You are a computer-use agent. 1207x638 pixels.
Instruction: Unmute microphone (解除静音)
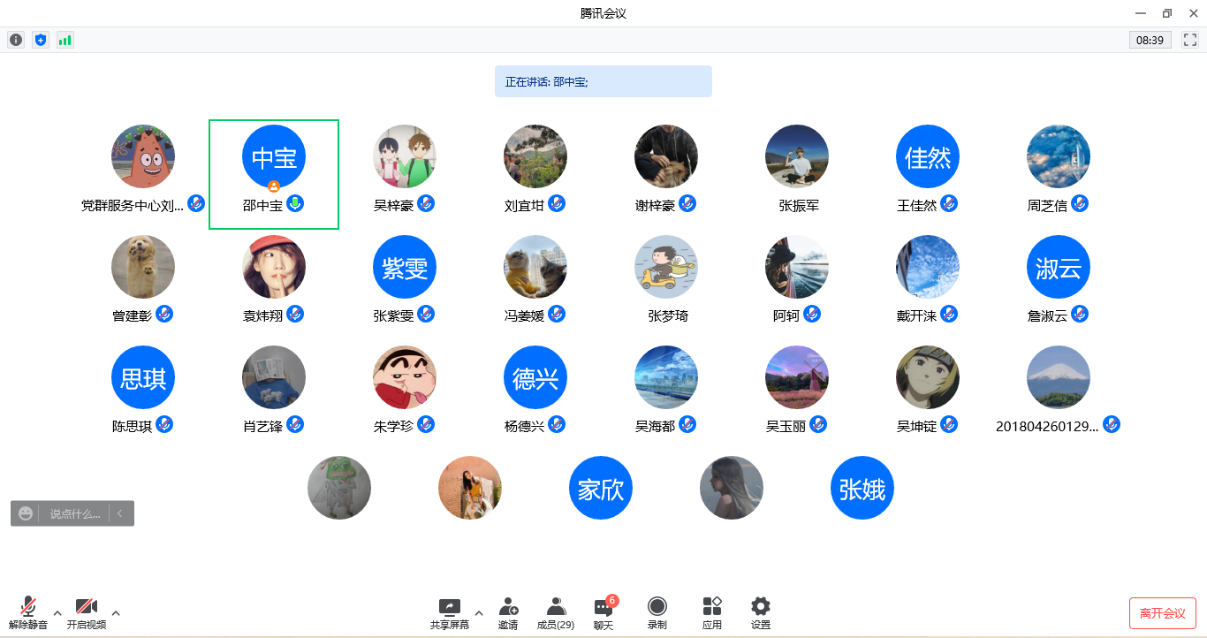(28, 612)
